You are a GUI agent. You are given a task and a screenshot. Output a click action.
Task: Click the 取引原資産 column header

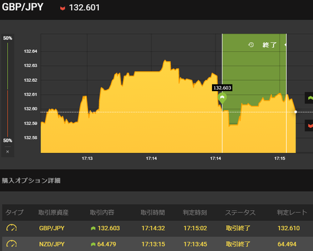53,213
